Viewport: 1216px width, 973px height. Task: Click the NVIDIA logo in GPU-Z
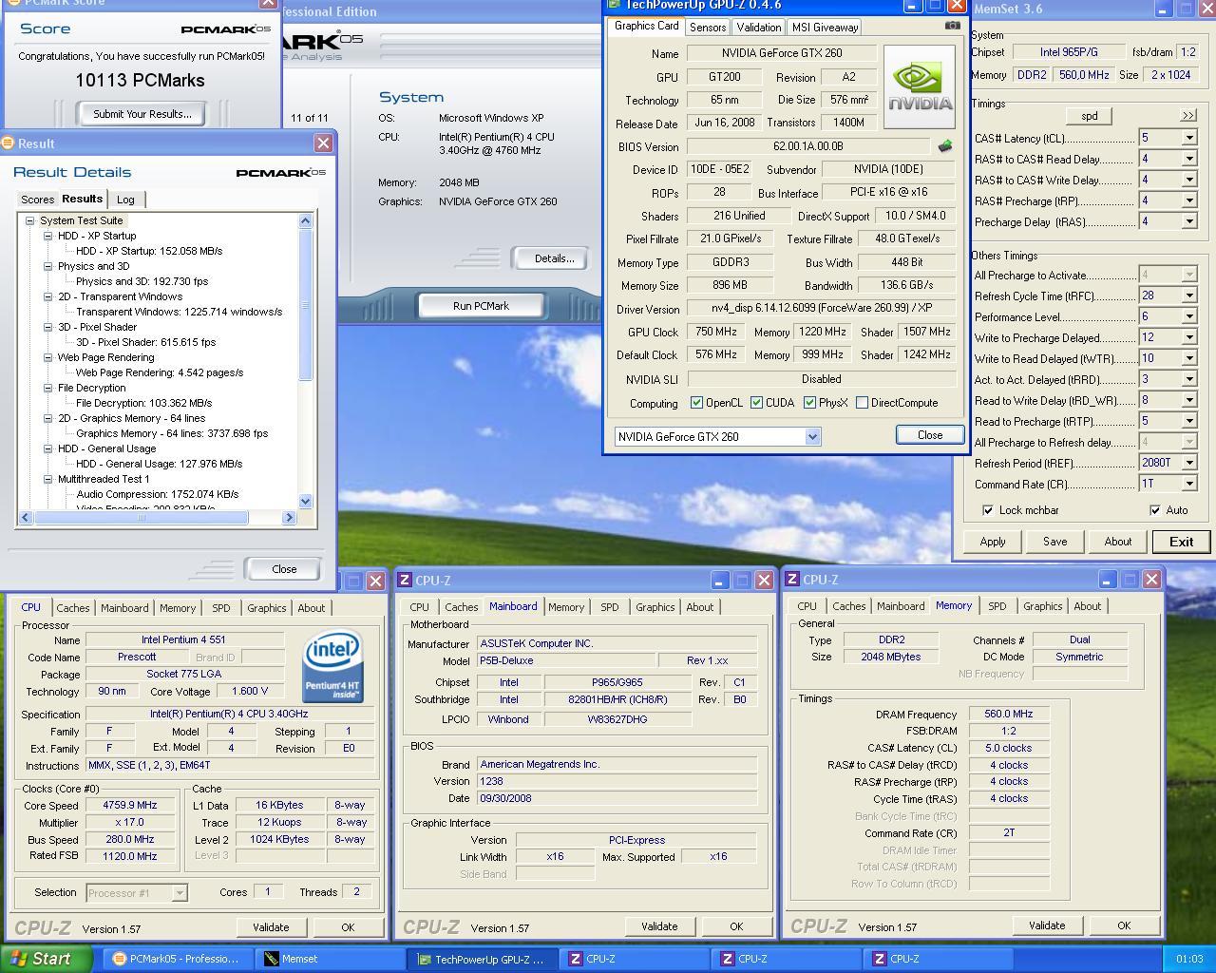click(x=919, y=86)
